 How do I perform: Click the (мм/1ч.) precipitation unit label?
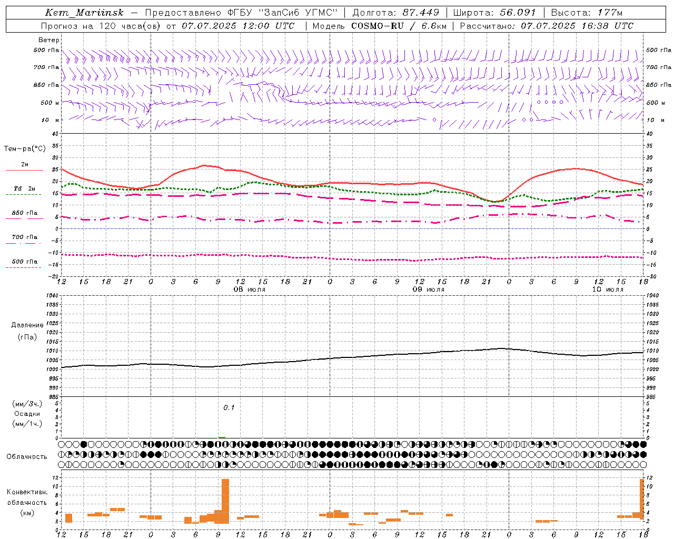click(27, 424)
